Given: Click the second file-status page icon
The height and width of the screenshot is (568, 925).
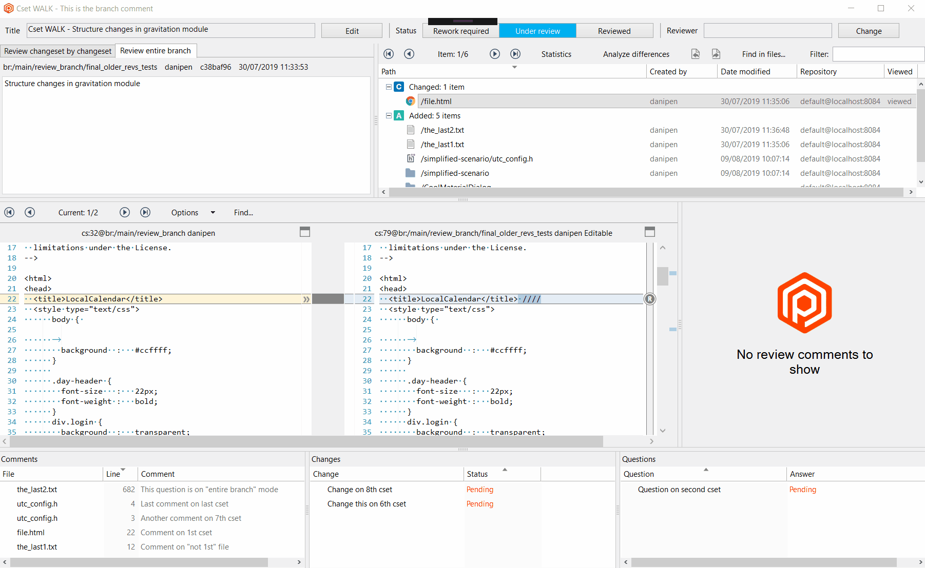Looking at the screenshot, I should click(716, 54).
